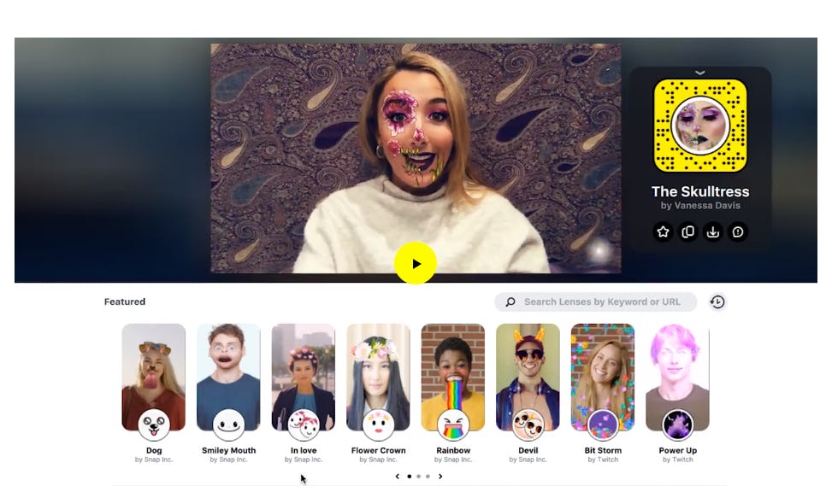Viewport: 826px width, 486px height.
Task: Select the Devil lens thumbnail
Action: click(x=528, y=378)
